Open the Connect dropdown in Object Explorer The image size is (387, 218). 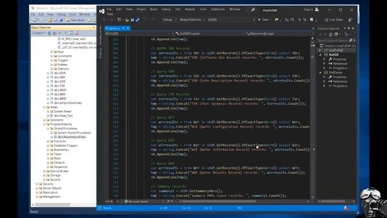click(39, 33)
